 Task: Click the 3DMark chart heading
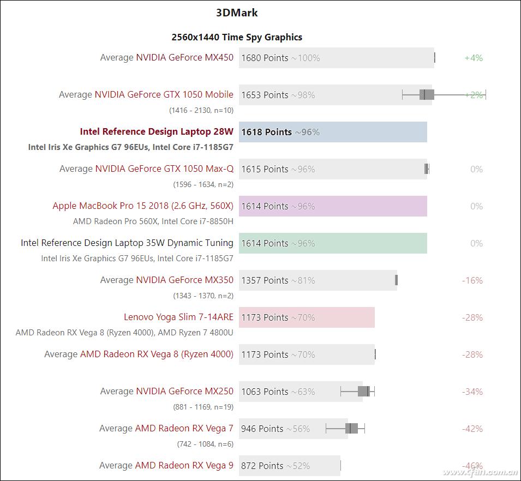237,13
